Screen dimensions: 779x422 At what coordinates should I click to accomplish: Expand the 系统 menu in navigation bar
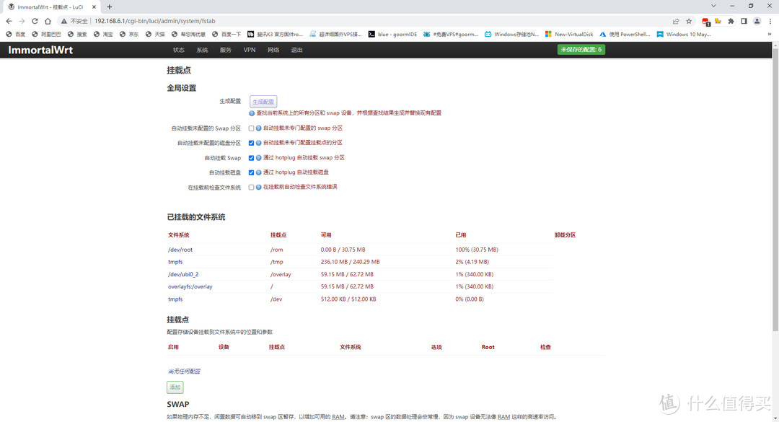[x=202, y=50]
